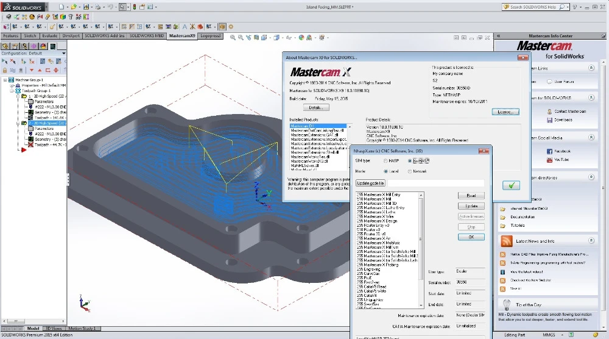Click the License... button
The image size is (609, 339).
pos(505,112)
